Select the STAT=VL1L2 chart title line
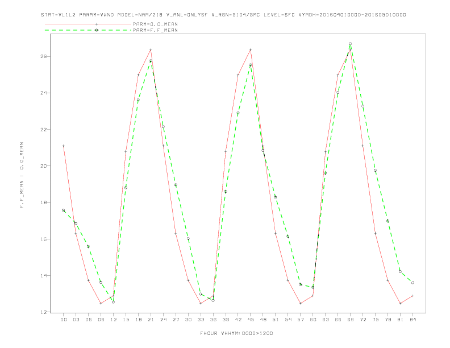This screenshot has width=450, height=348. (223, 15)
